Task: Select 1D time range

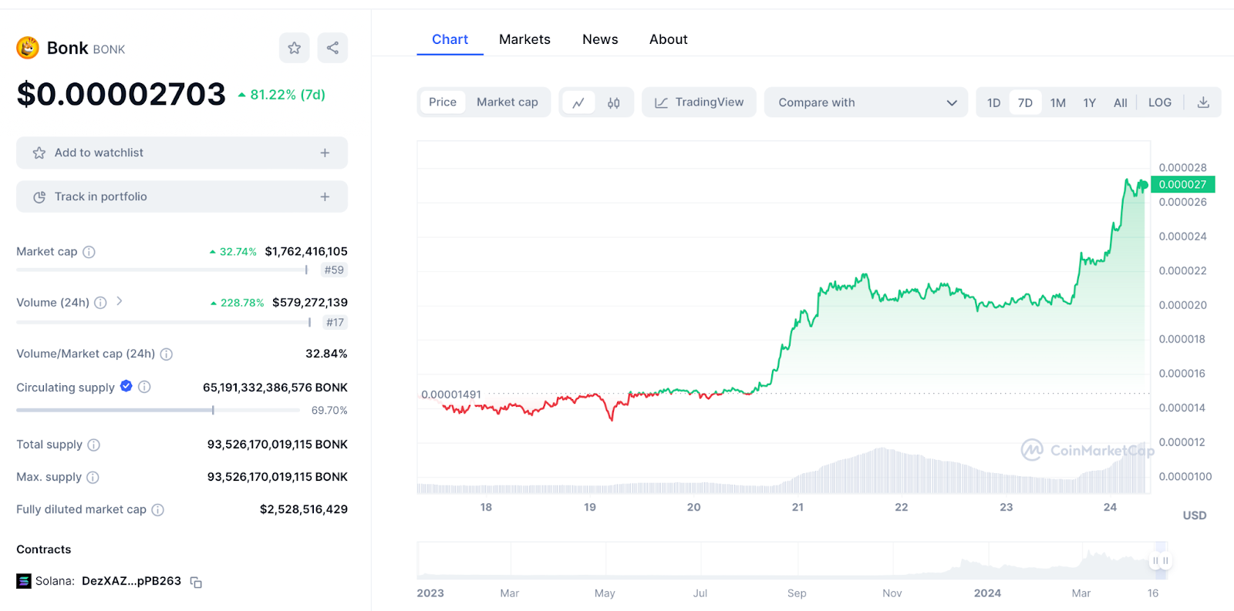Action: 993,102
